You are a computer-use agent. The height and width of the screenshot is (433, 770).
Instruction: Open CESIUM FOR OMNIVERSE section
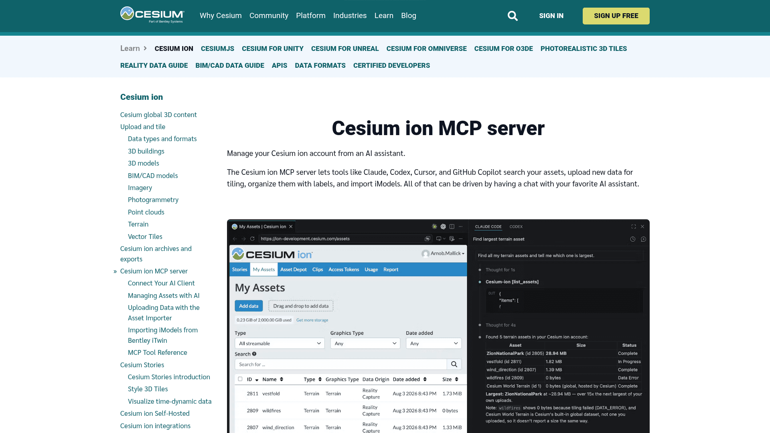(426, 49)
